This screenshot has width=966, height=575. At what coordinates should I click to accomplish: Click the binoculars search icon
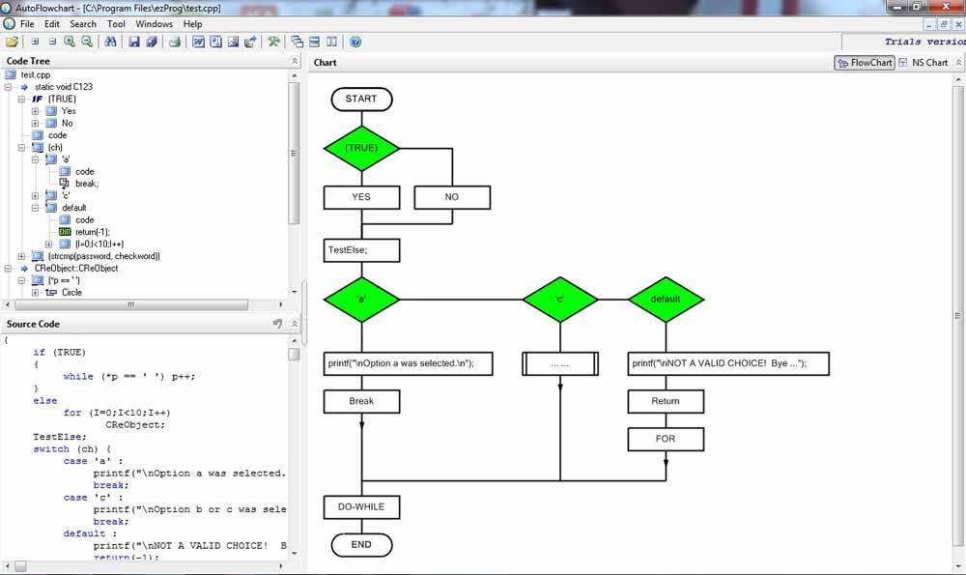coord(112,42)
